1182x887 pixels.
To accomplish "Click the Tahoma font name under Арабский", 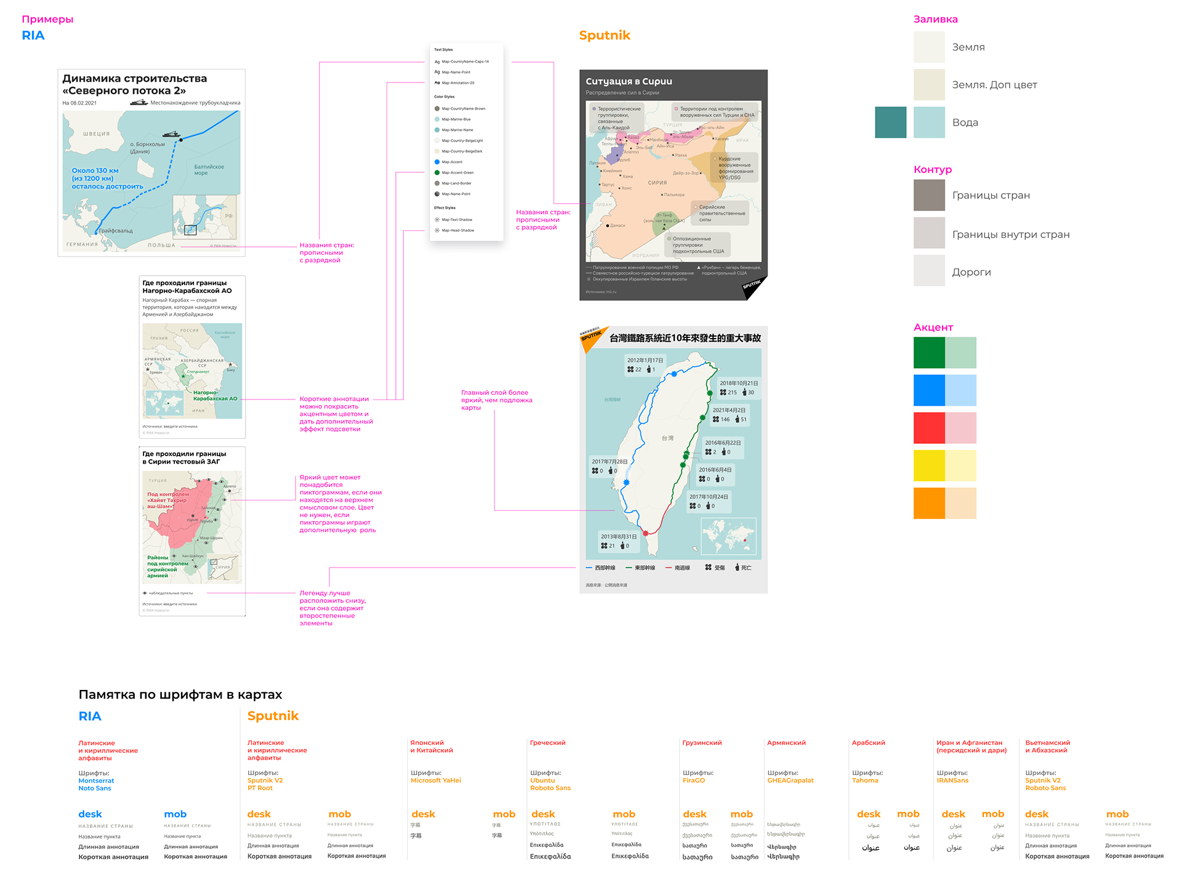I will (x=865, y=781).
